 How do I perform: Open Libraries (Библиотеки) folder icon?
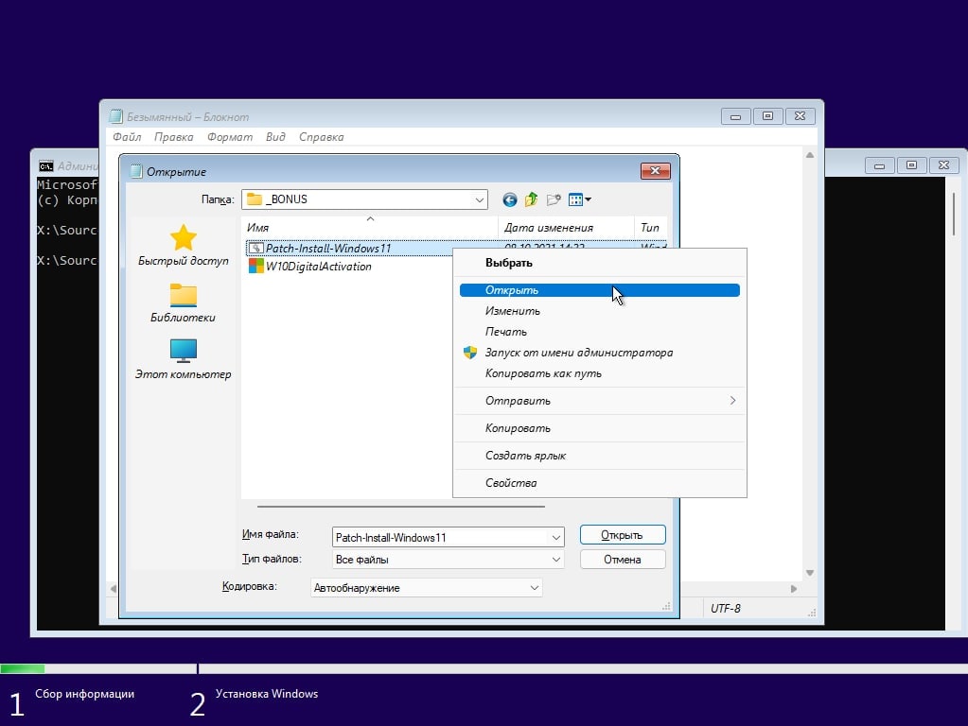[x=184, y=295]
